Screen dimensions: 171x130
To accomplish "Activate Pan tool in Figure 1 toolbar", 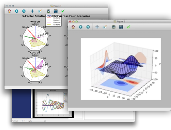I will click(33, 11).
